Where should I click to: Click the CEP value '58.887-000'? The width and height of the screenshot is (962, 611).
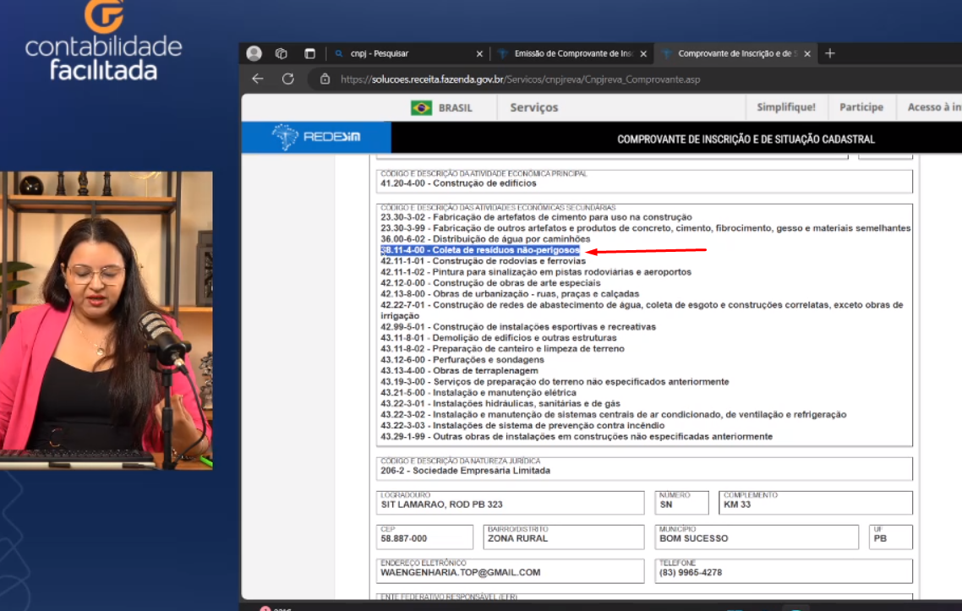pos(404,538)
